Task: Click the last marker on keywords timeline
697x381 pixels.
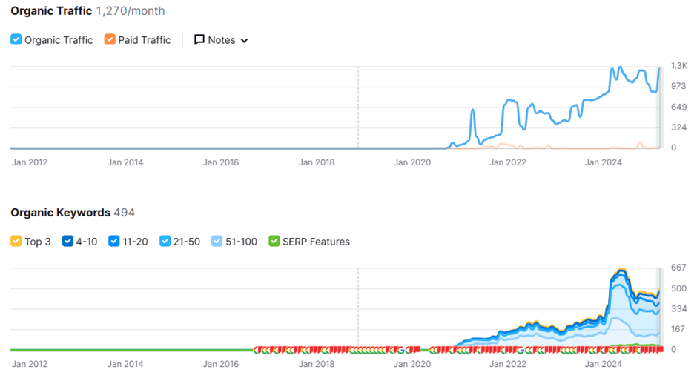Action: click(x=660, y=349)
